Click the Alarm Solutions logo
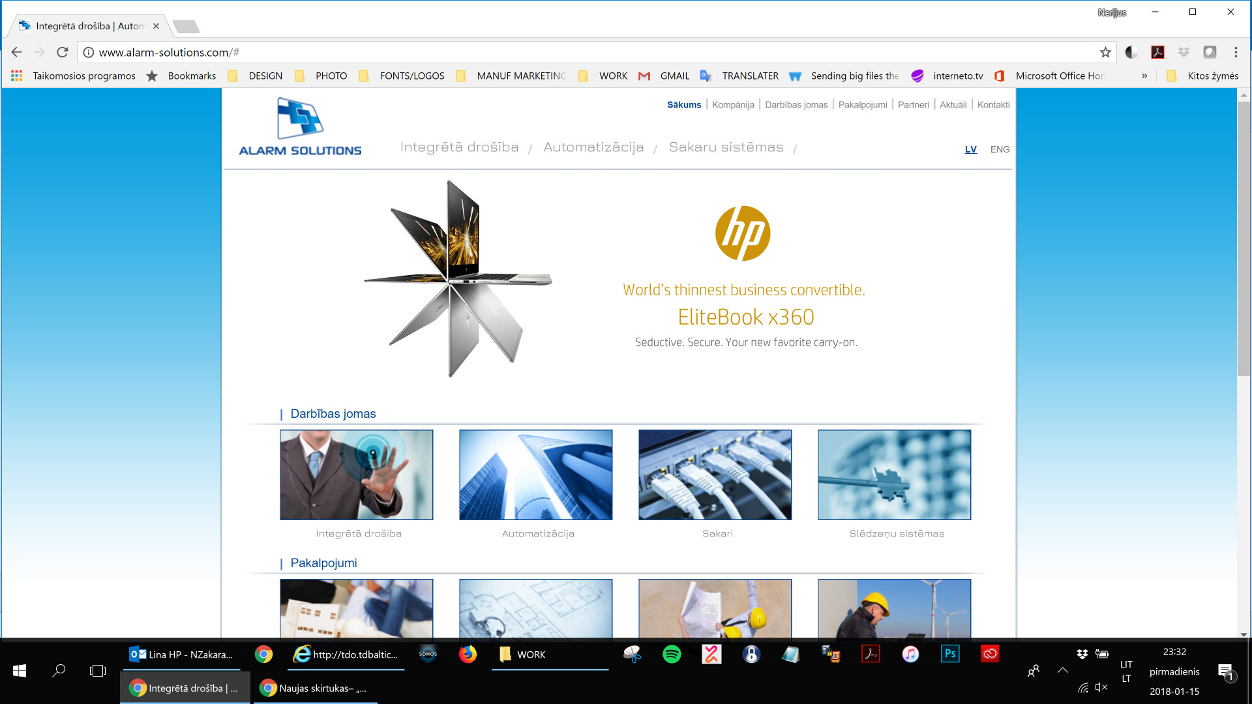This screenshot has width=1252, height=704. pos(300,127)
